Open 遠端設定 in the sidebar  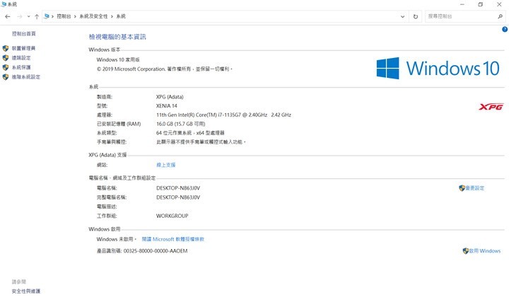(x=21, y=58)
